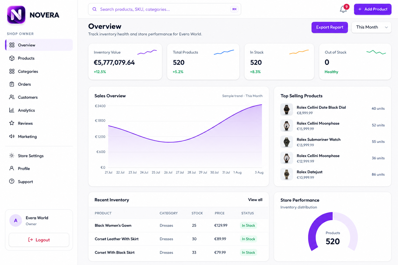
Task: Click In Stock badge for Corset Leather With Skirt
Action: [x=248, y=239]
